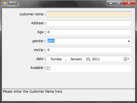This screenshot has width=137, height=103.
Task: Click into the Address text field
Action: click(x=89, y=23)
